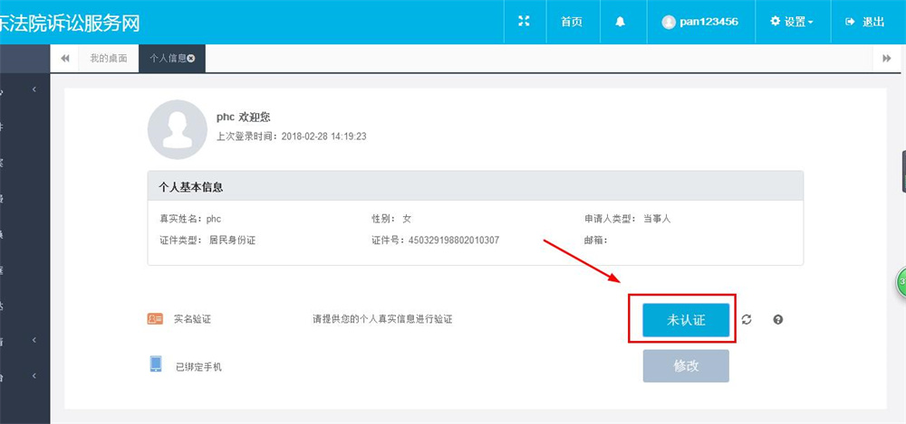This screenshot has height=424, width=906.
Task: Click the 实名验证 ID card icon
Action: tap(155, 318)
